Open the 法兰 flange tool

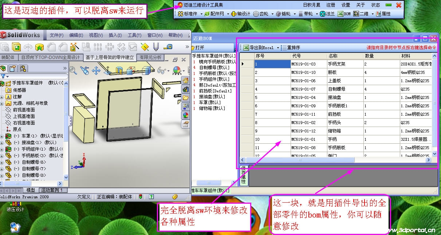point(327,14)
